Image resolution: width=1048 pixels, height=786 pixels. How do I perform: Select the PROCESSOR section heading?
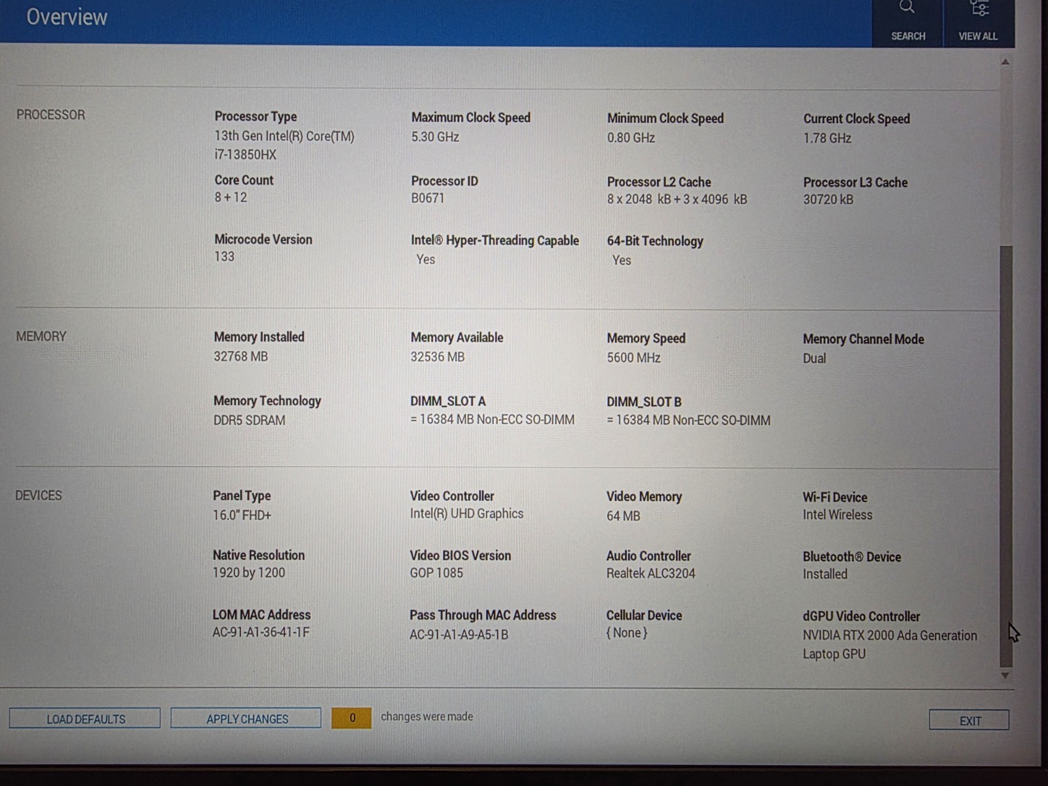[50, 115]
